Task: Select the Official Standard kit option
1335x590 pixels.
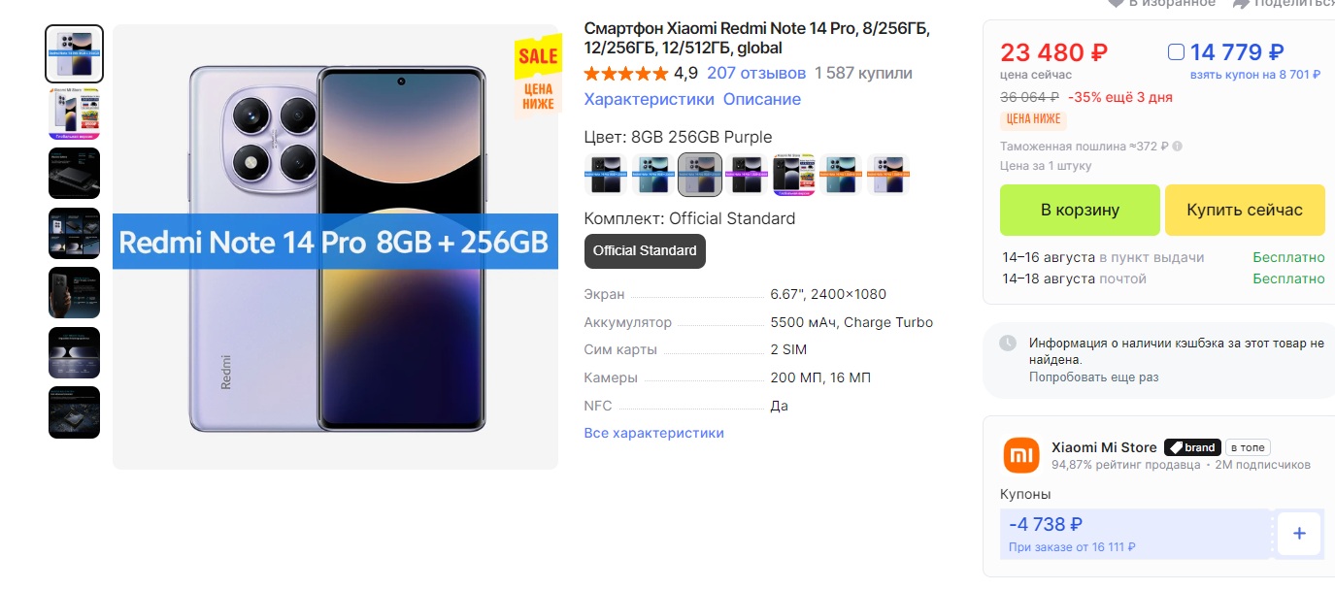Action: [x=645, y=250]
